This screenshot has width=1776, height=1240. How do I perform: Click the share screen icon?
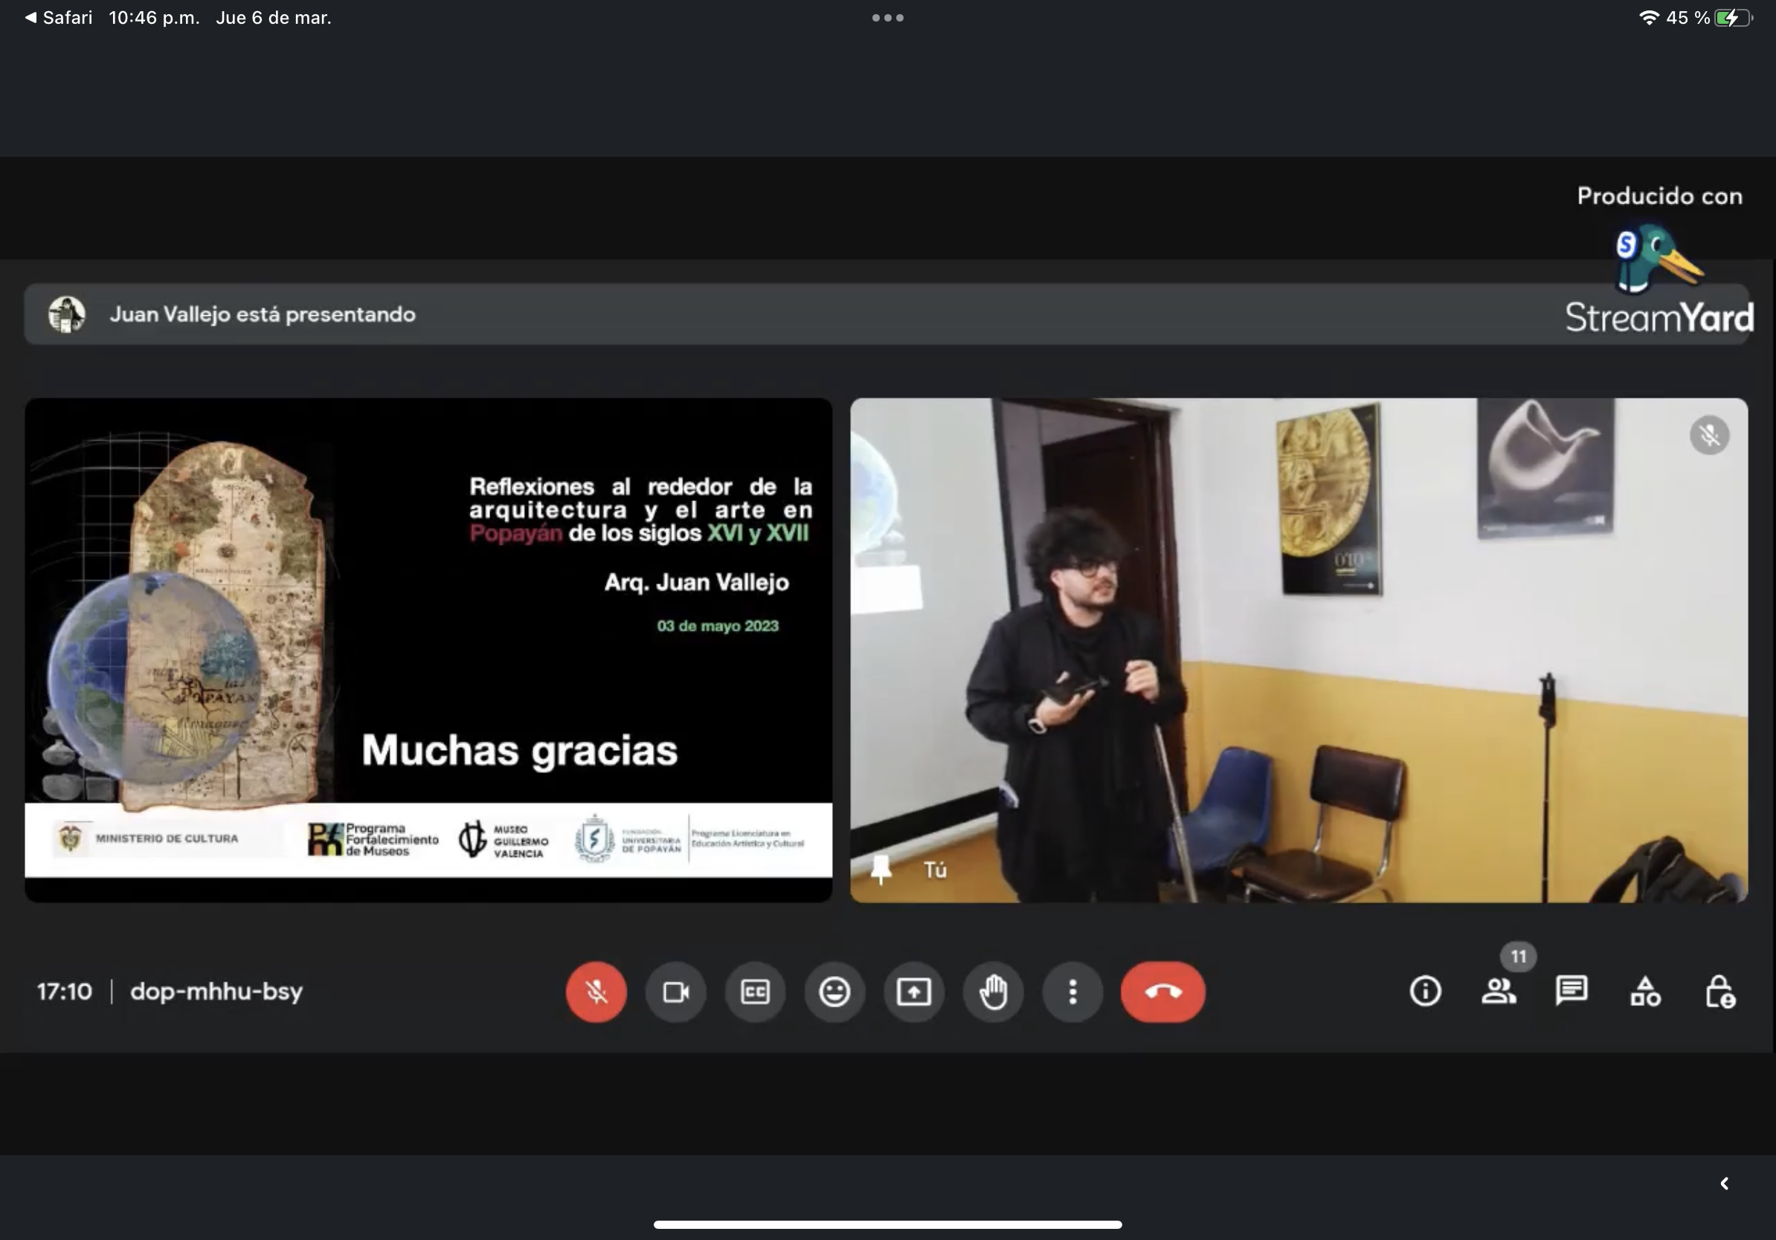[913, 992]
